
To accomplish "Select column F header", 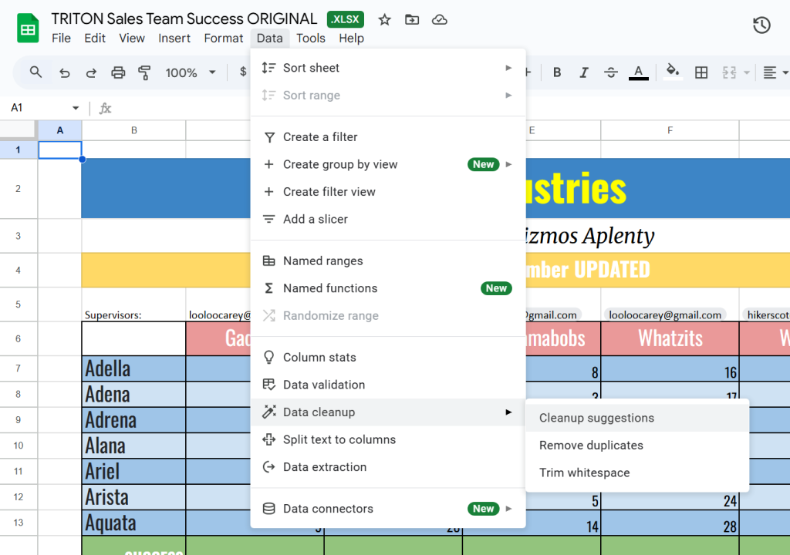I will pos(670,130).
